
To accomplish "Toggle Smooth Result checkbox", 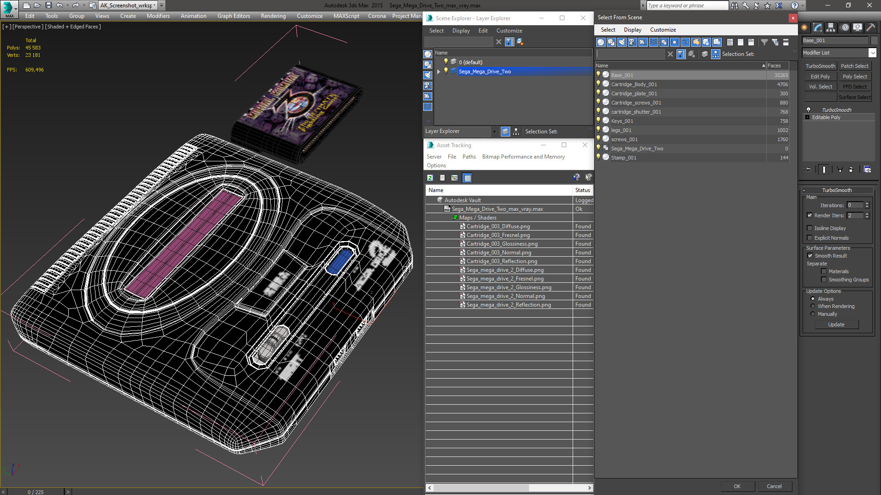I will coord(810,256).
